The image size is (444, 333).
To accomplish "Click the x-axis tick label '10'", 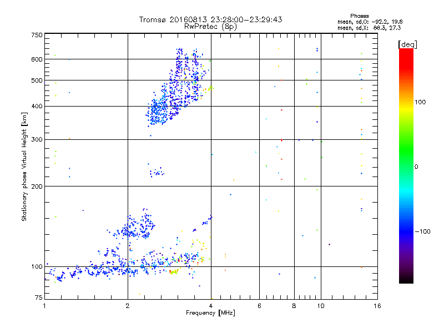I will (x=321, y=306).
